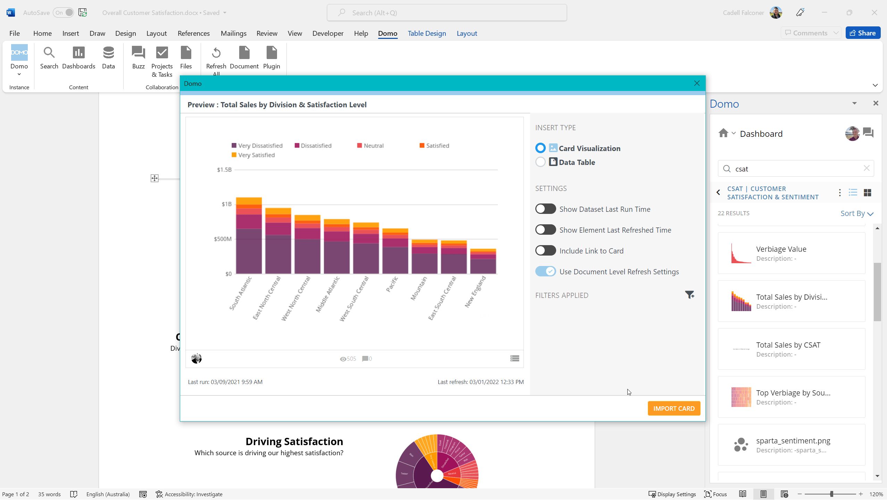
Task: Click the IMPORT CARD button
Action: 673,408
